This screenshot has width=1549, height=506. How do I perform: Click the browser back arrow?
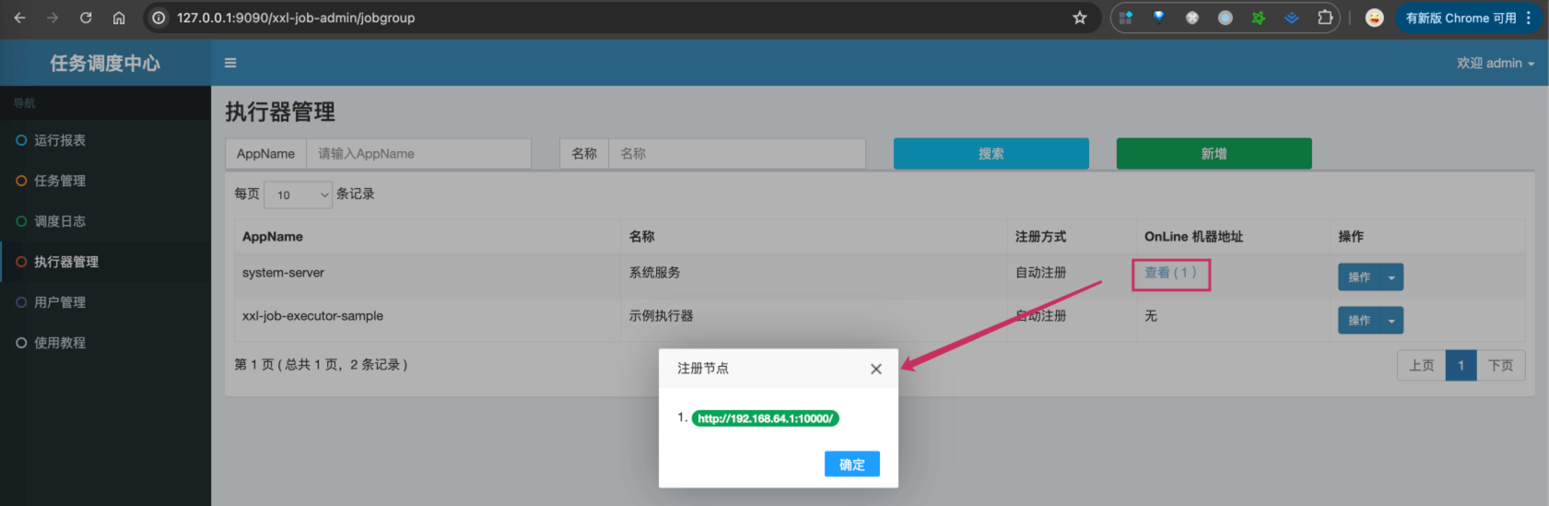[19, 18]
